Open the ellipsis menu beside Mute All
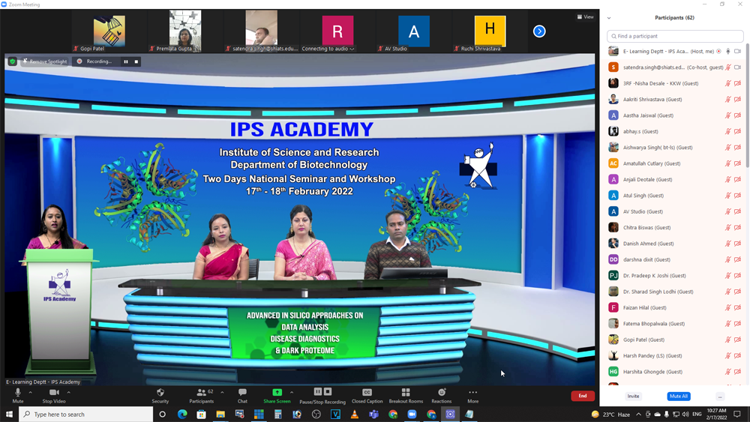Image resolution: width=750 pixels, height=422 pixels. 720,397
